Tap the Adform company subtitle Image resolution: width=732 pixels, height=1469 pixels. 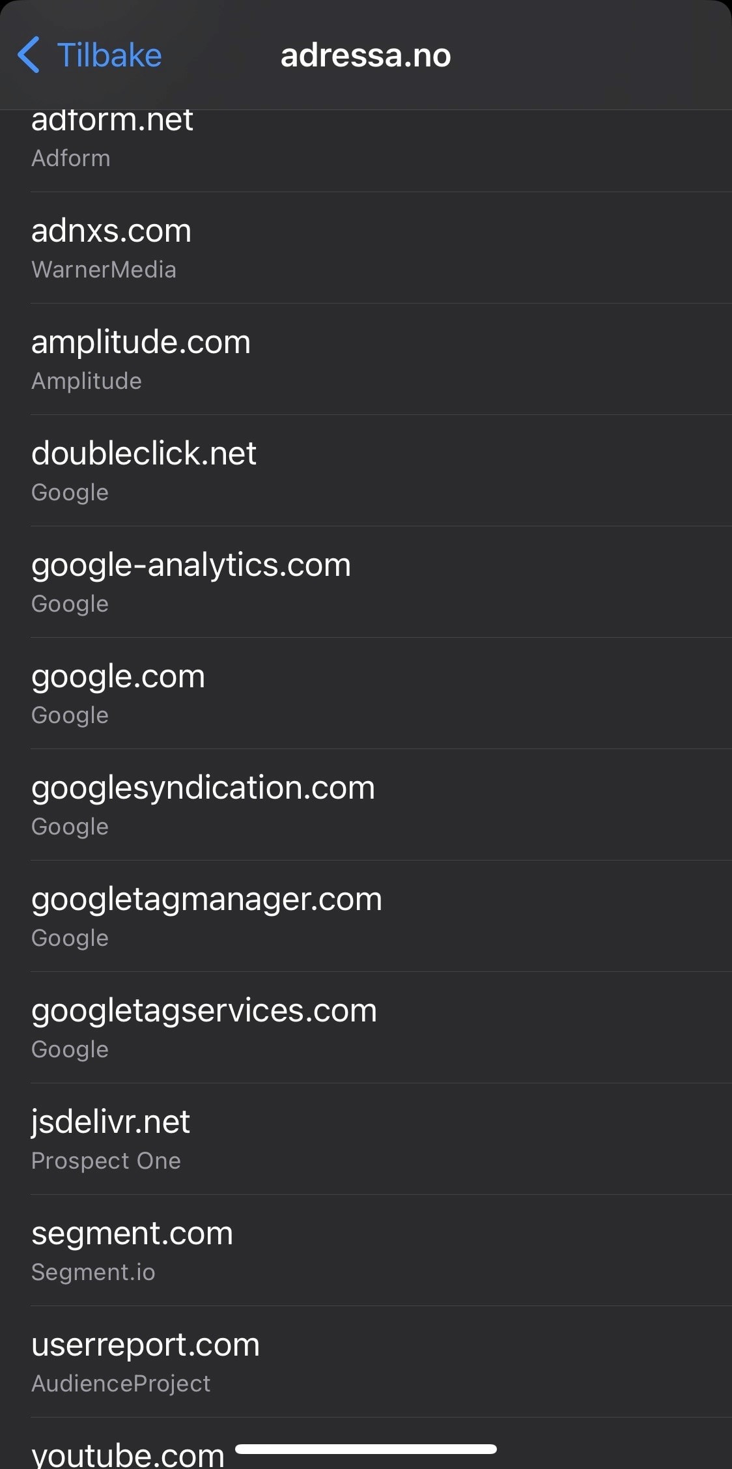click(71, 158)
